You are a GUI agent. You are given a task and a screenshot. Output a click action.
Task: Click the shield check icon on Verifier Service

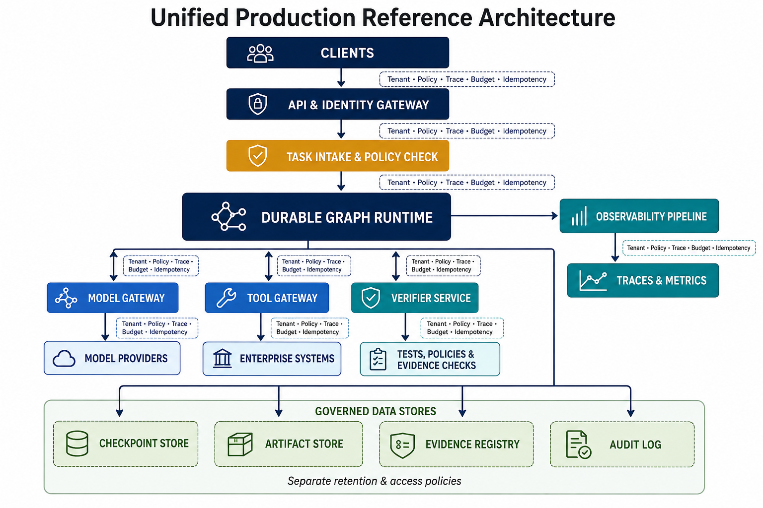(x=371, y=298)
